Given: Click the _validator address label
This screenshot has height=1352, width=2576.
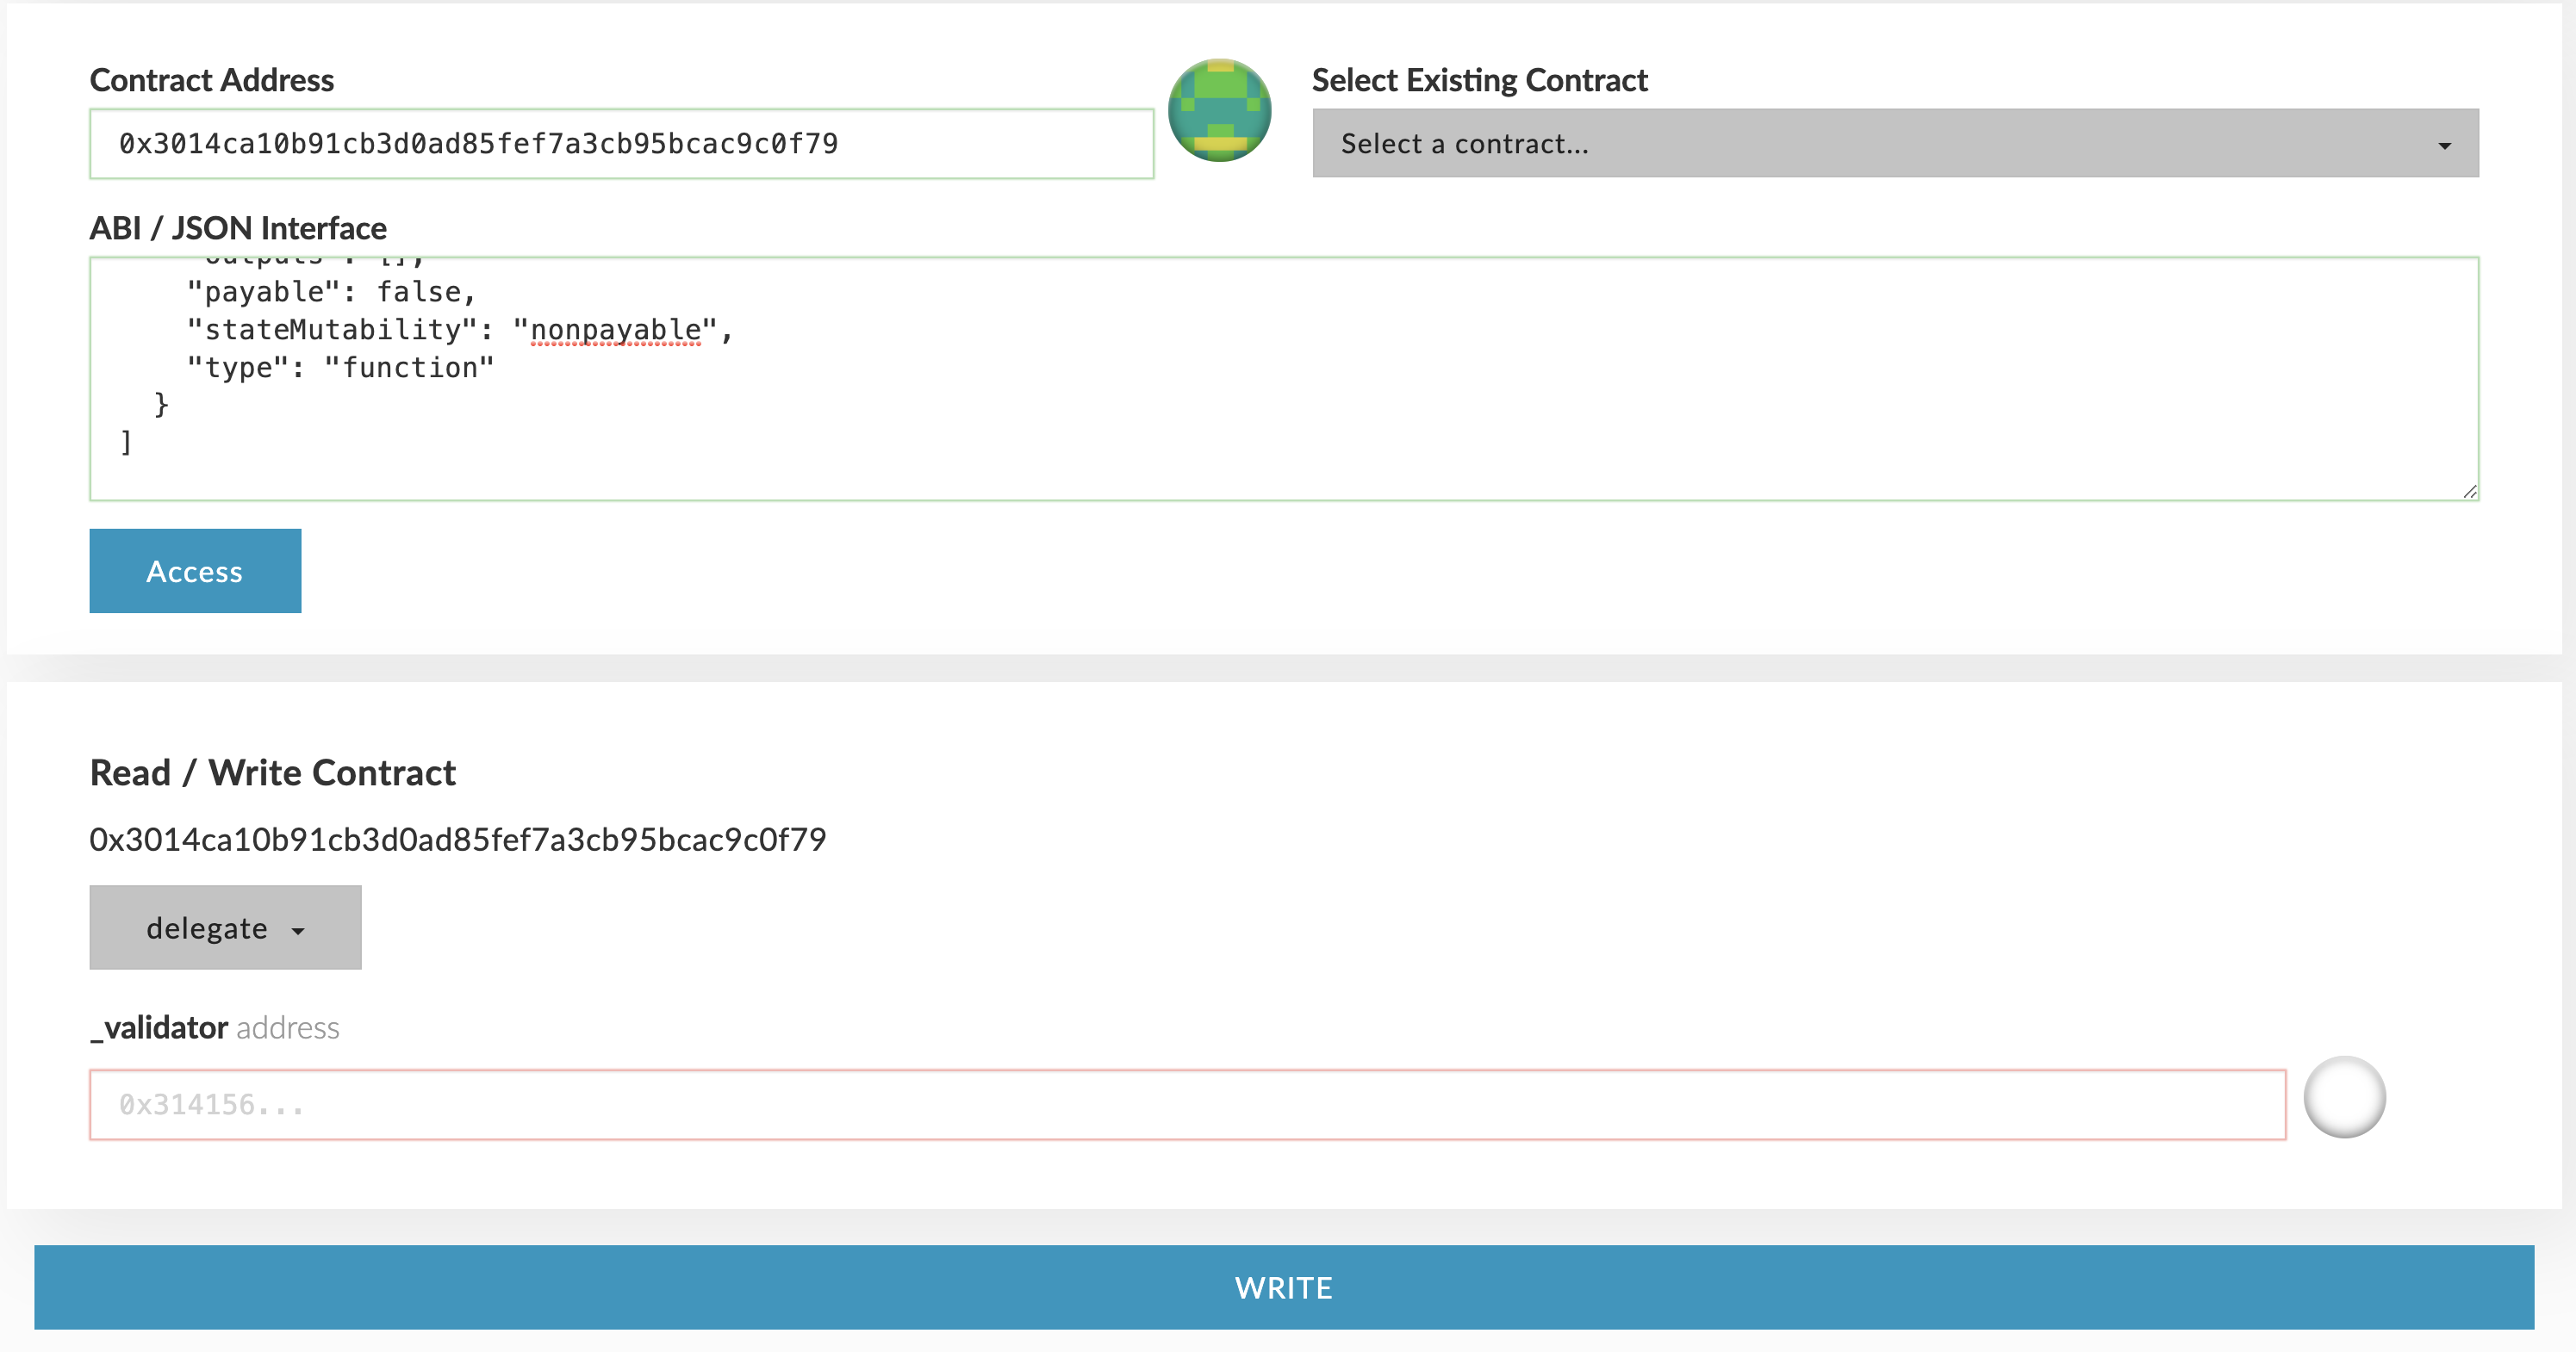Looking at the screenshot, I should click(x=215, y=1027).
